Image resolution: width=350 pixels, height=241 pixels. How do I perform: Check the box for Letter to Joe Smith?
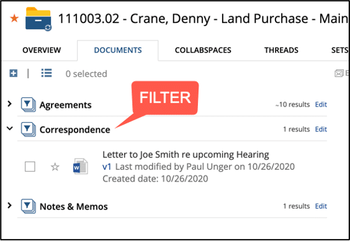pyautogui.click(x=30, y=167)
